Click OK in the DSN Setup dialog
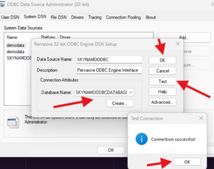This screenshot has width=214, height=169. point(162,60)
